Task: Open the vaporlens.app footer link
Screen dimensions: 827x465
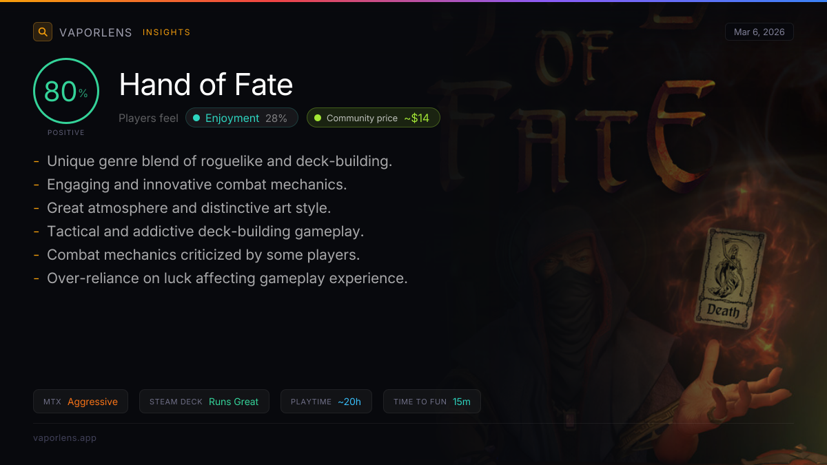Action: [65, 437]
